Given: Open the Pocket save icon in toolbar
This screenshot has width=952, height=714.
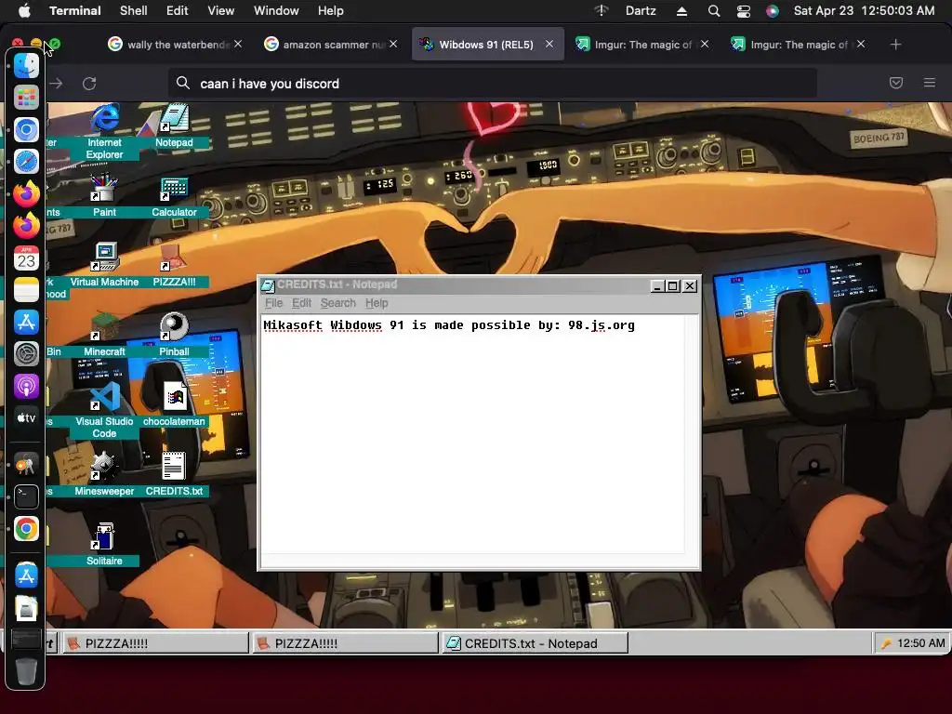Looking at the screenshot, I should click(896, 83).
